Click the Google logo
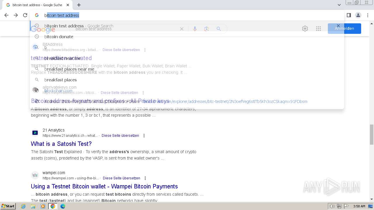This screenshot has height=210, width=374. [43, 29]
